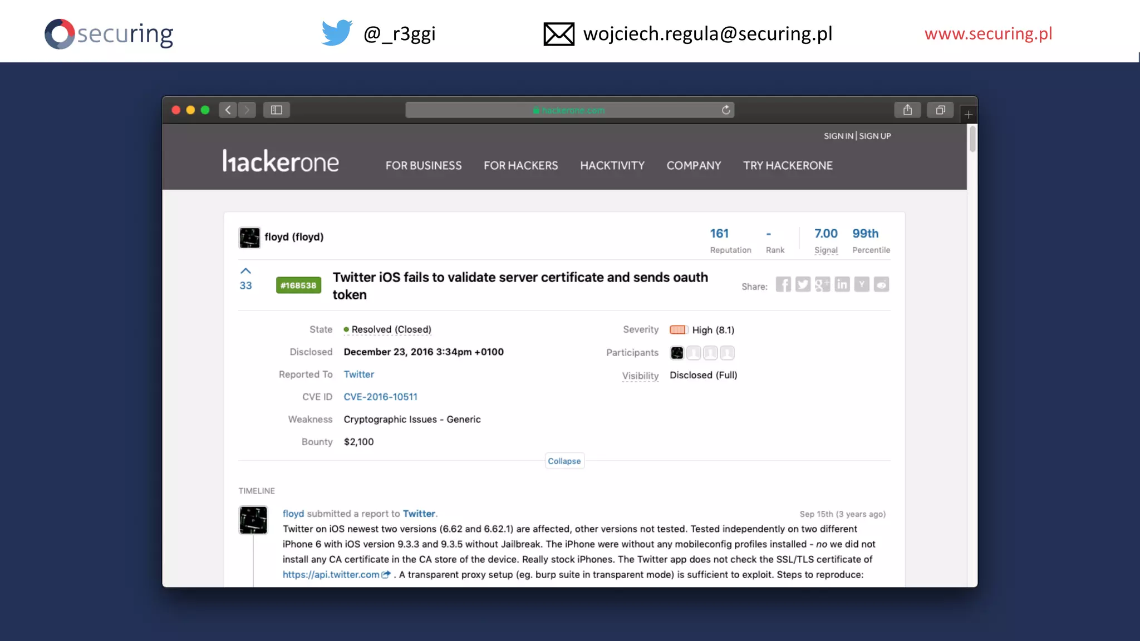Click floyd username link in timeline
Viewport: 1140px width, 641px height.
[293, 514]
